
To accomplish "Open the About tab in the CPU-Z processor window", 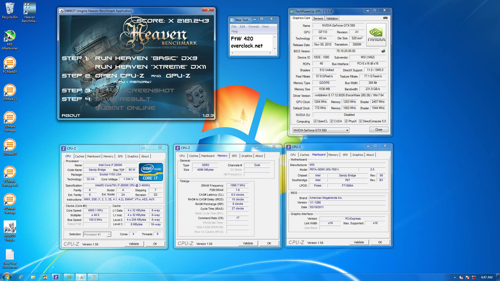I will click(x=145, y=156).
